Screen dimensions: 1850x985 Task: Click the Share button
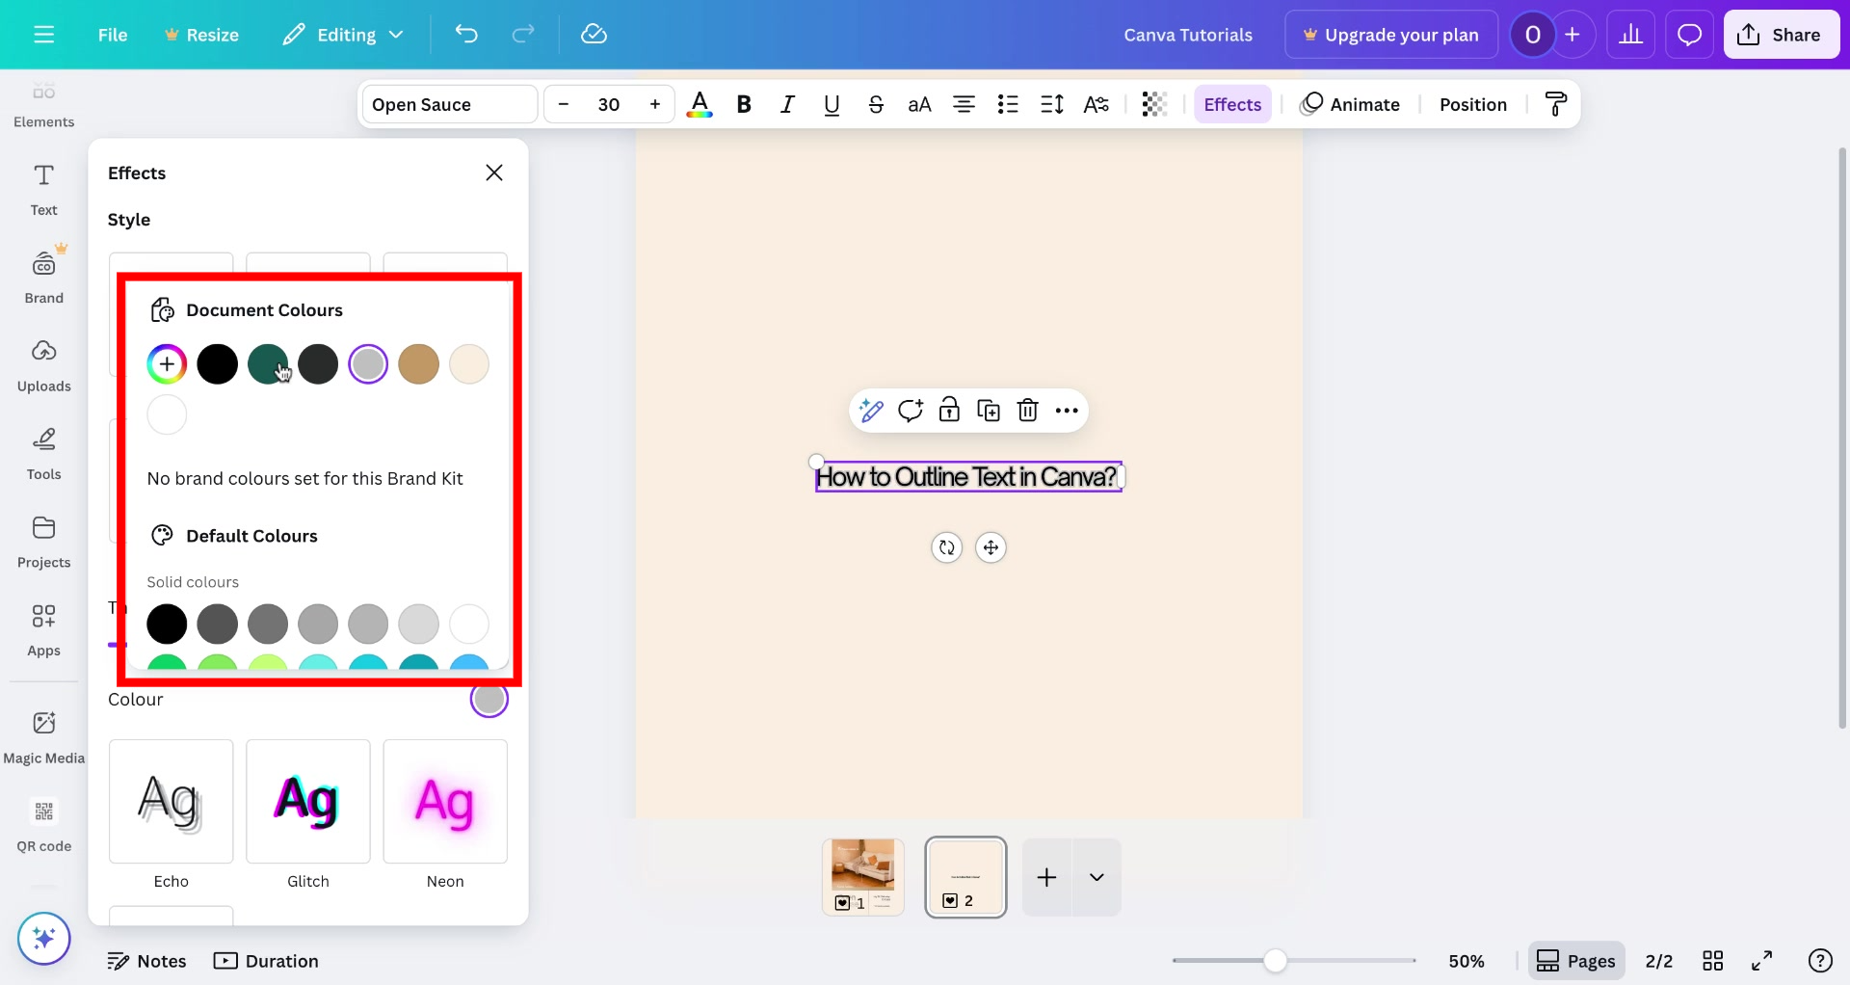[1781, 35]
